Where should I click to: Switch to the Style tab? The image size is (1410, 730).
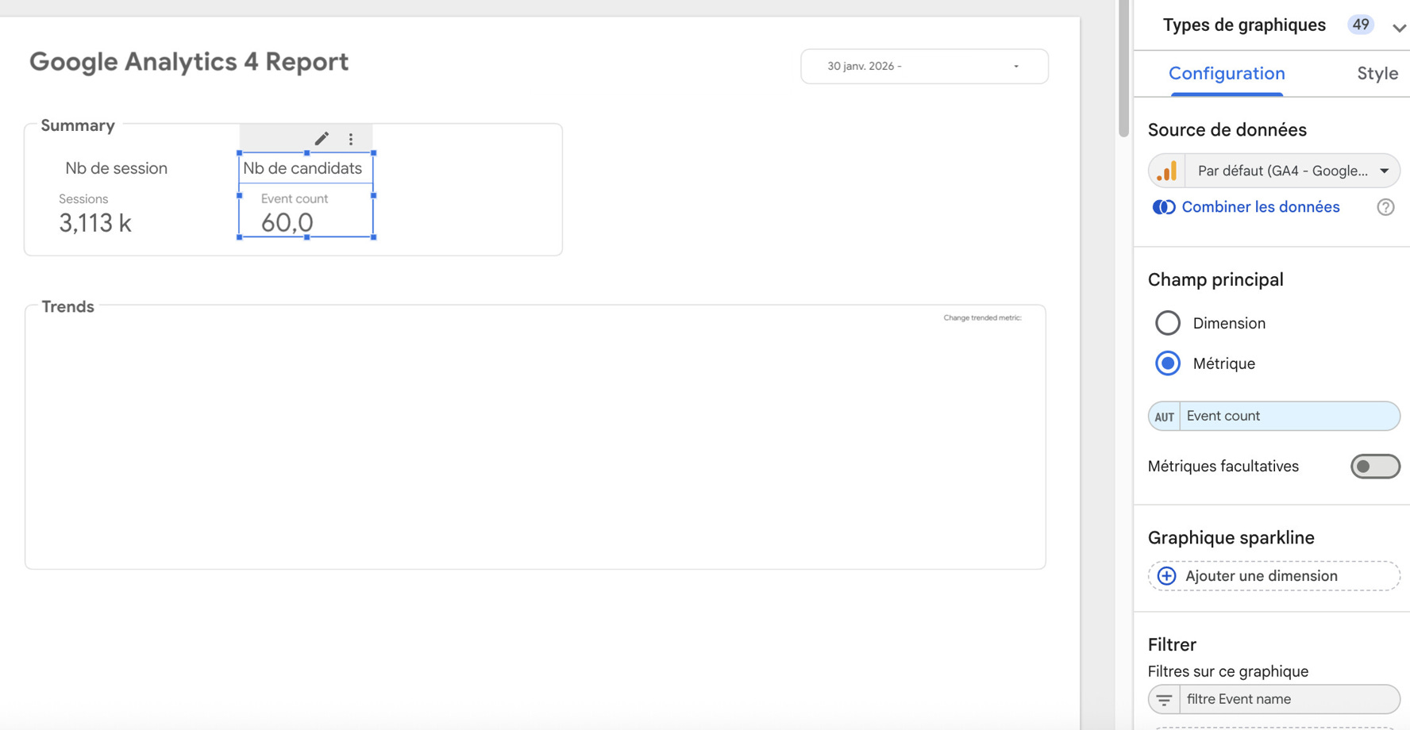1377,74
